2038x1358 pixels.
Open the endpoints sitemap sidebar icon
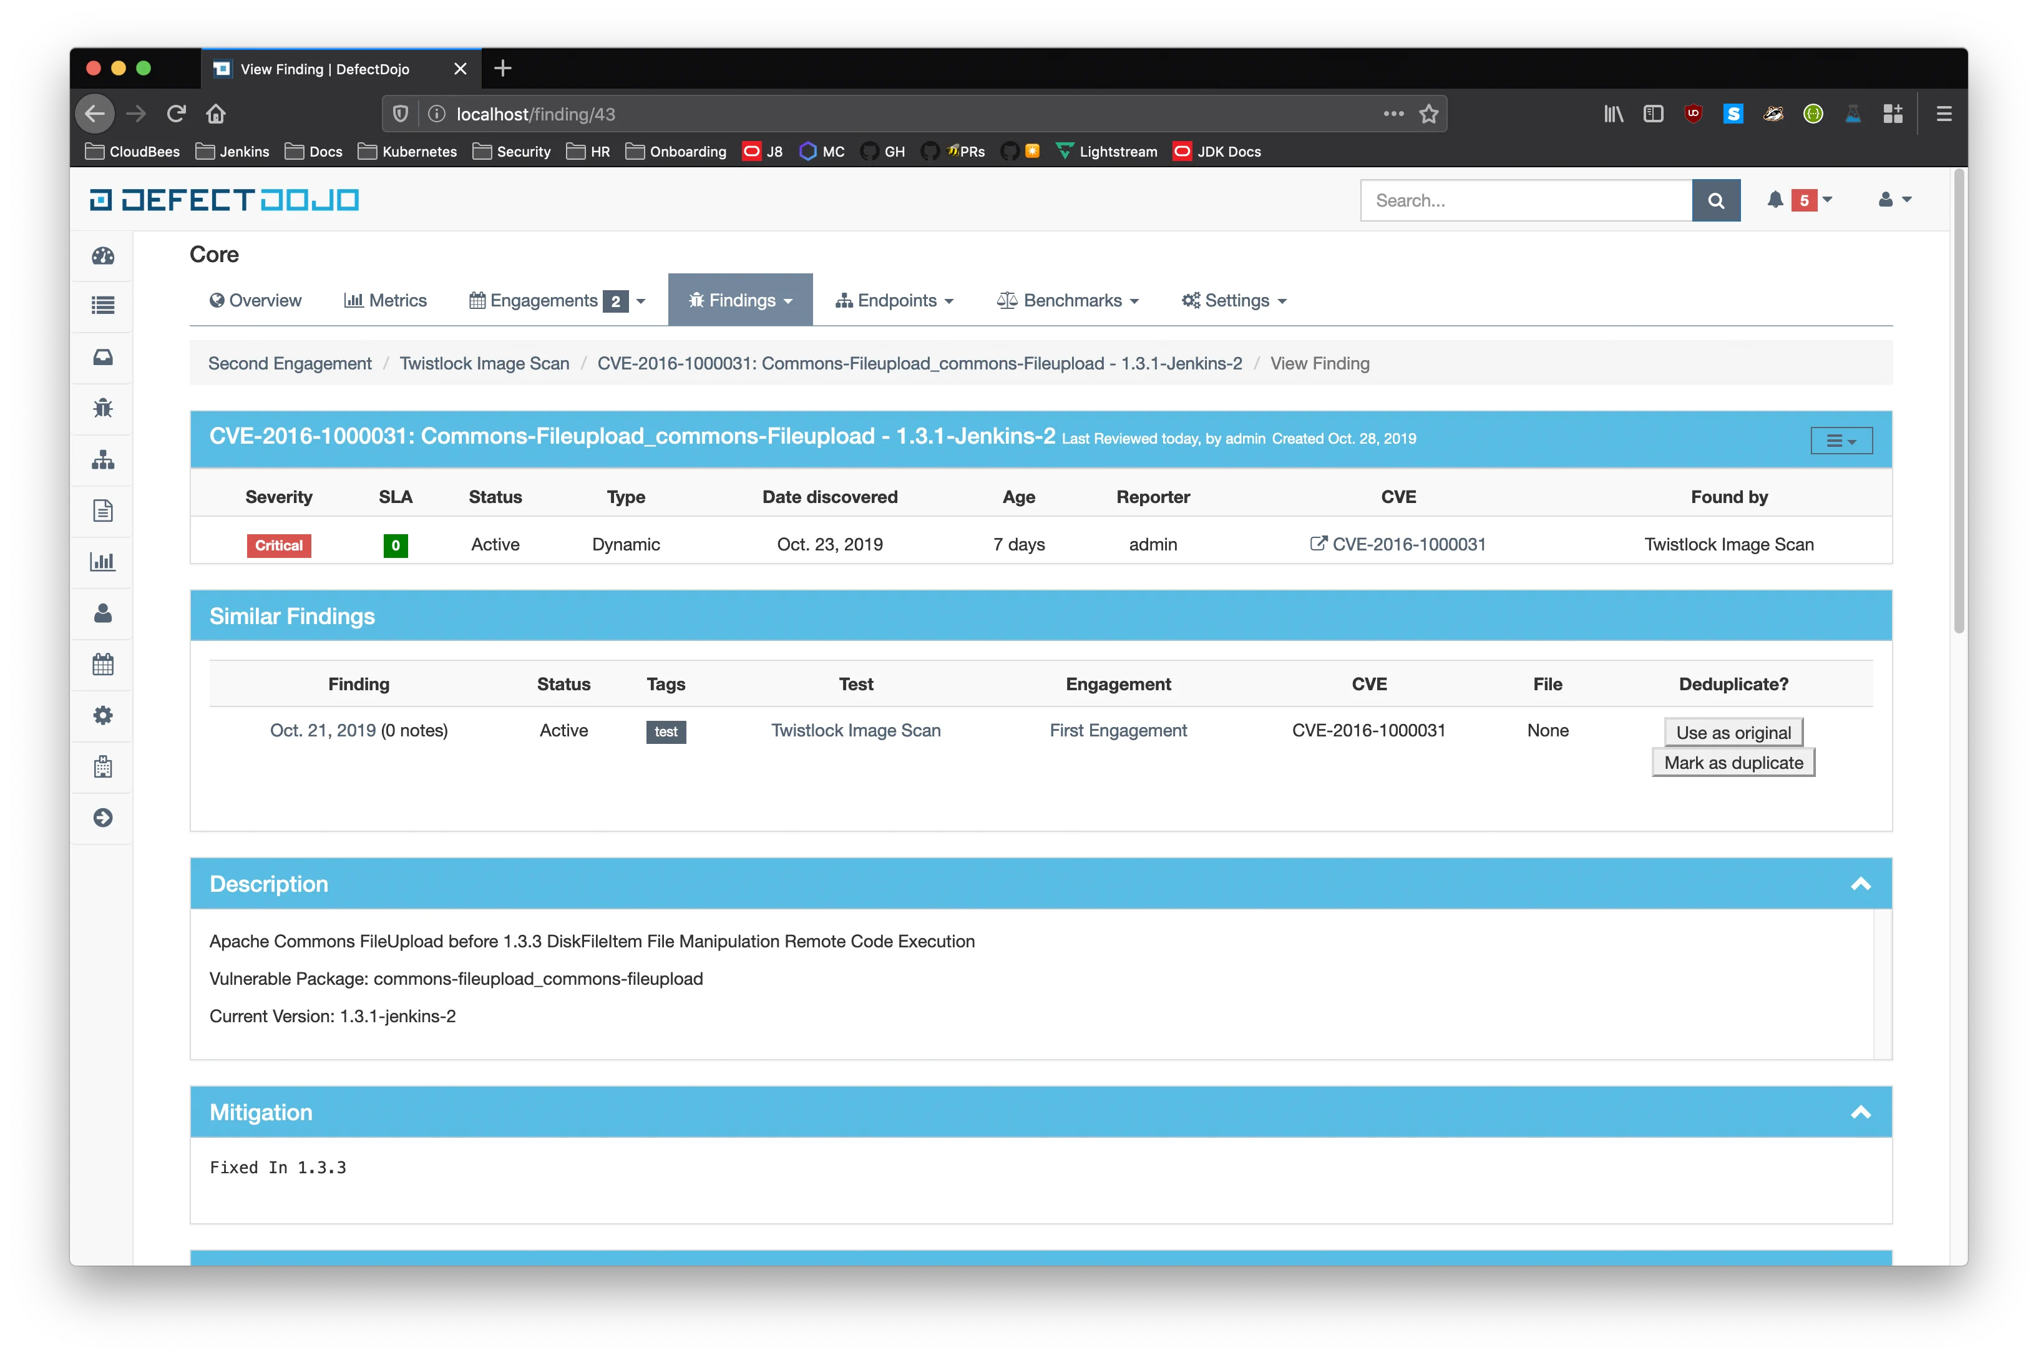pos(103,459)
